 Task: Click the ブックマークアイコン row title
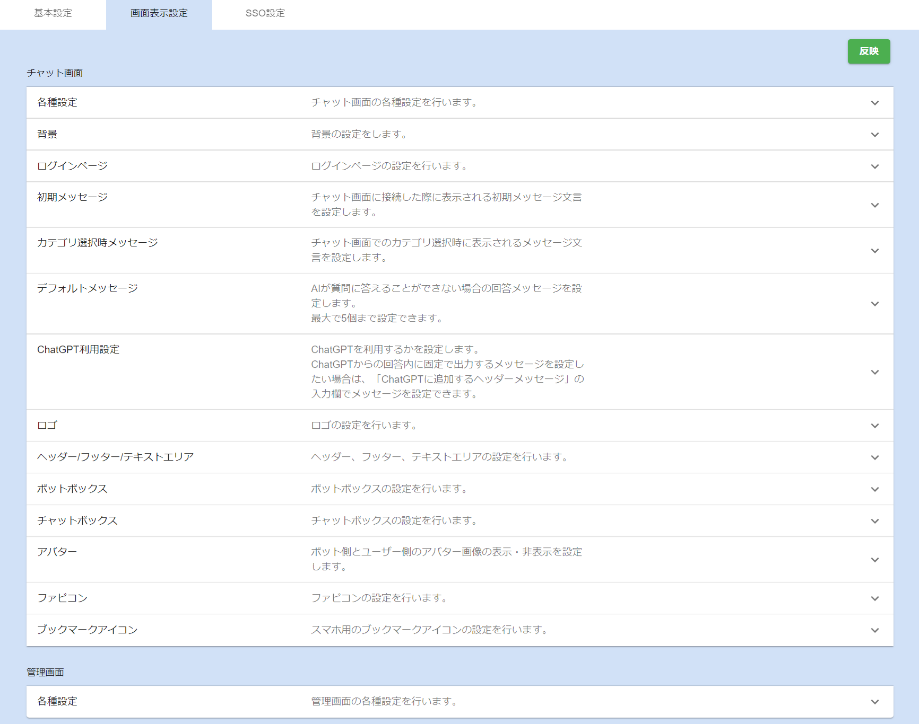88,630
